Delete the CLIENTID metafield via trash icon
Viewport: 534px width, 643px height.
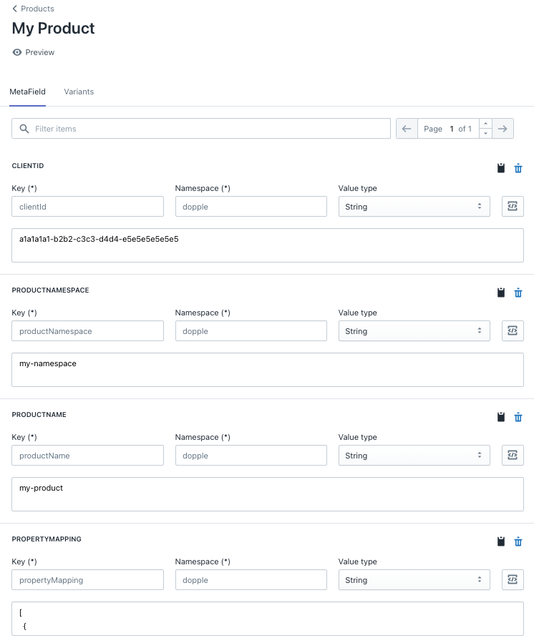518,168
